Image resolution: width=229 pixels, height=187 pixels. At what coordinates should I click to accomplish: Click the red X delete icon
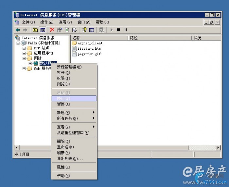coord(52,30)
